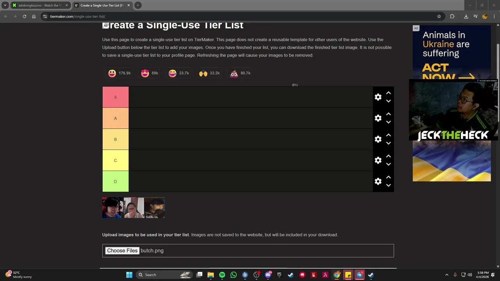Open the volume control in system tray
The image size is (500, 281).
click(470, 275)
